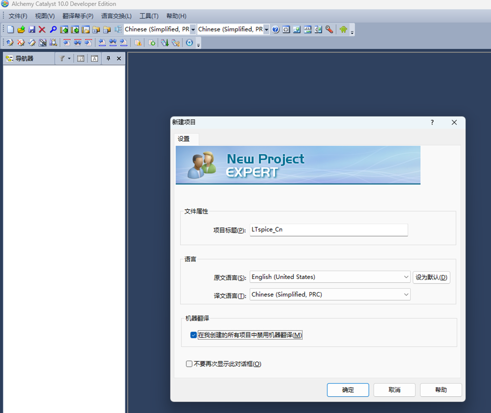Click the pencil with red X icon
This screenshot has height=413, width=491.
21,43
